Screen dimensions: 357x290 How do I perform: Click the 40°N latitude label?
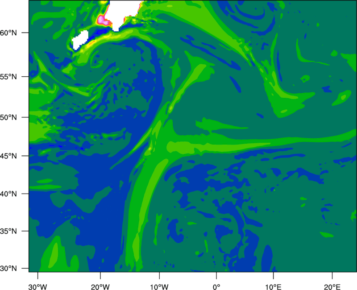tap(8, 194)
